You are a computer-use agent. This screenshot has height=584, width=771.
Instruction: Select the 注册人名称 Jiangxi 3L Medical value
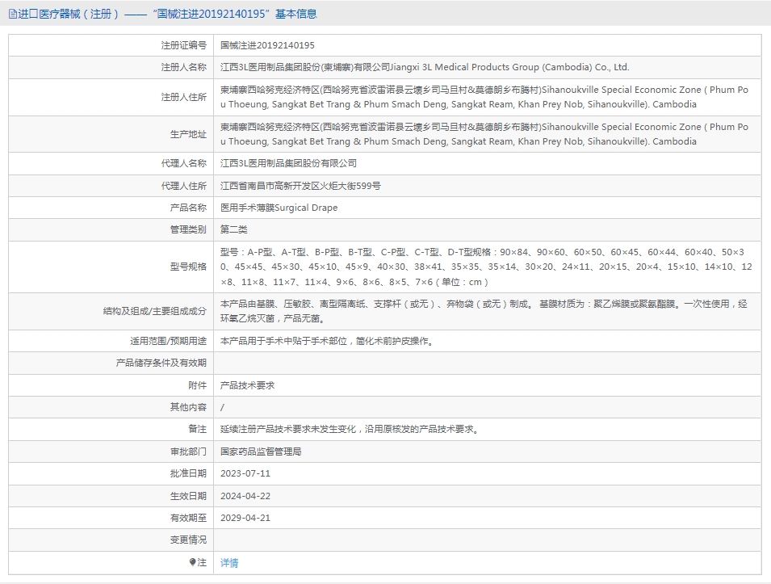click(425, 67)
